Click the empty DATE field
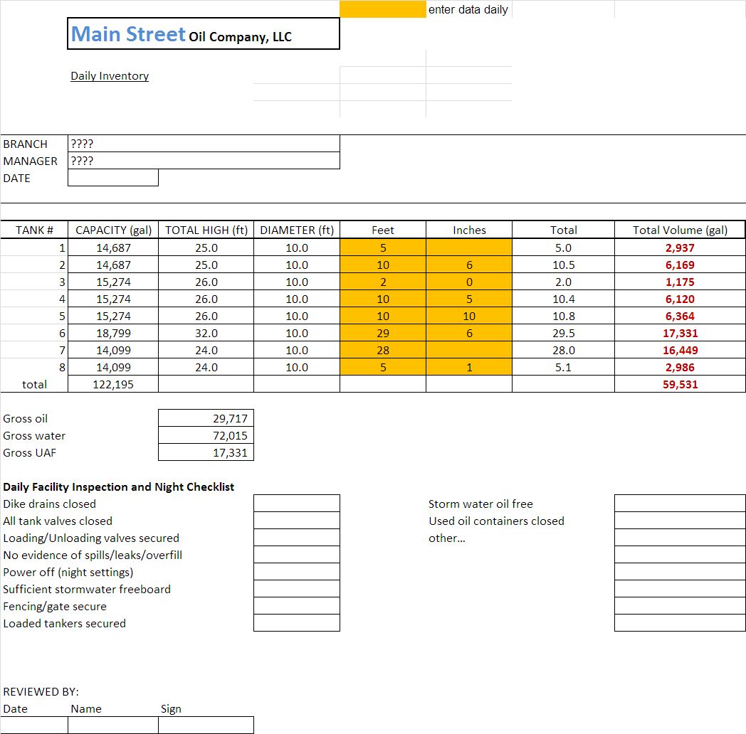Image resolution: width=746 pixels, height=734 pixels. click(113, 178)
